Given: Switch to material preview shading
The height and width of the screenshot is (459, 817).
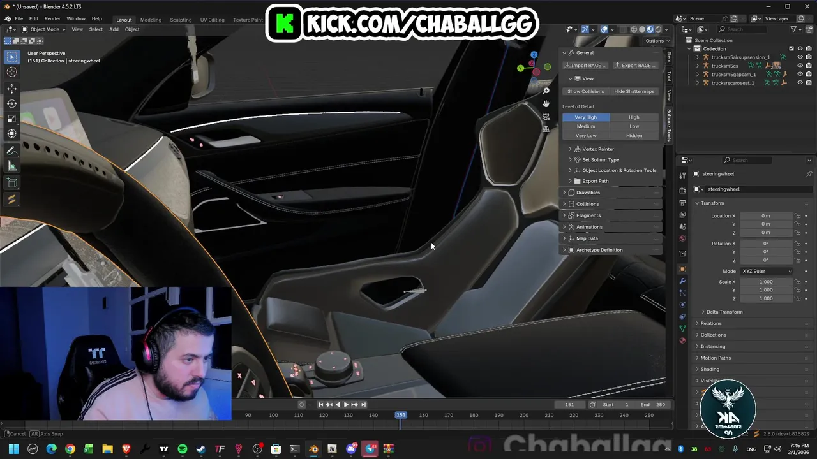Looking at the screenshot, I should click(x=650, y=29).
